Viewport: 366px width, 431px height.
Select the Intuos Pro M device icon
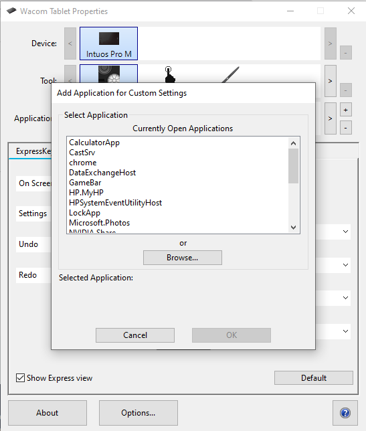pyautogui.click(x=108, y=44)
